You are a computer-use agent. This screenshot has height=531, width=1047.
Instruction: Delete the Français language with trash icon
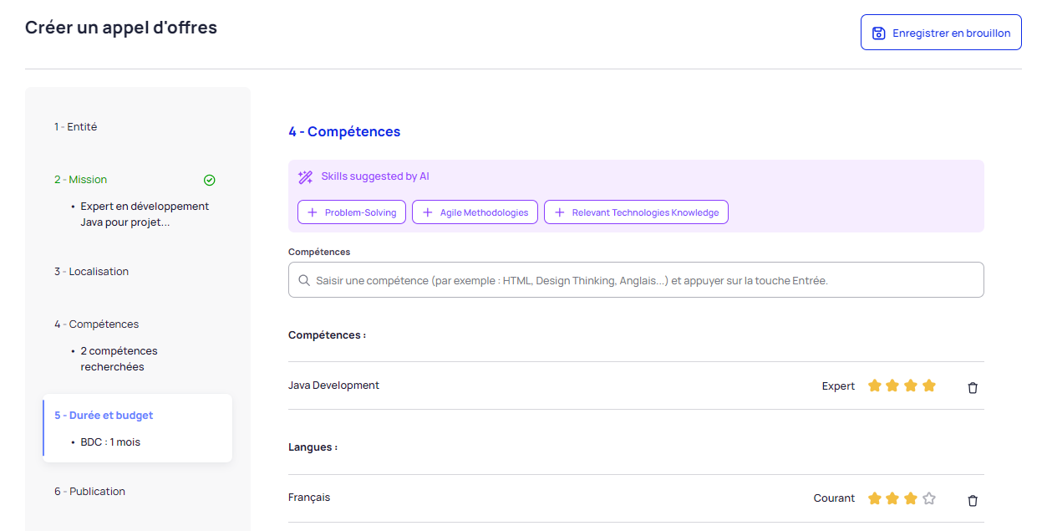[x=973, y=500]
